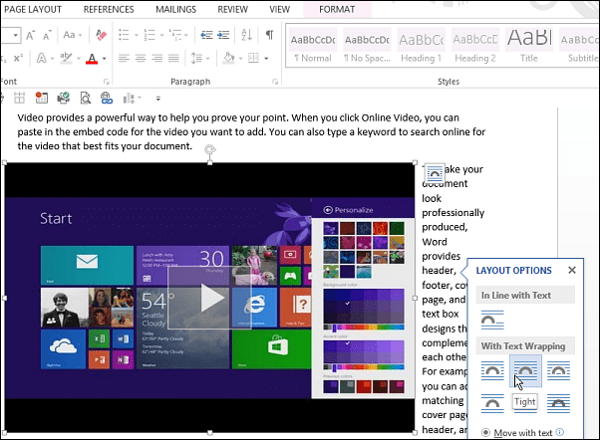Apply red font color
The image size is (600, 440).
(x=92, y=58)
